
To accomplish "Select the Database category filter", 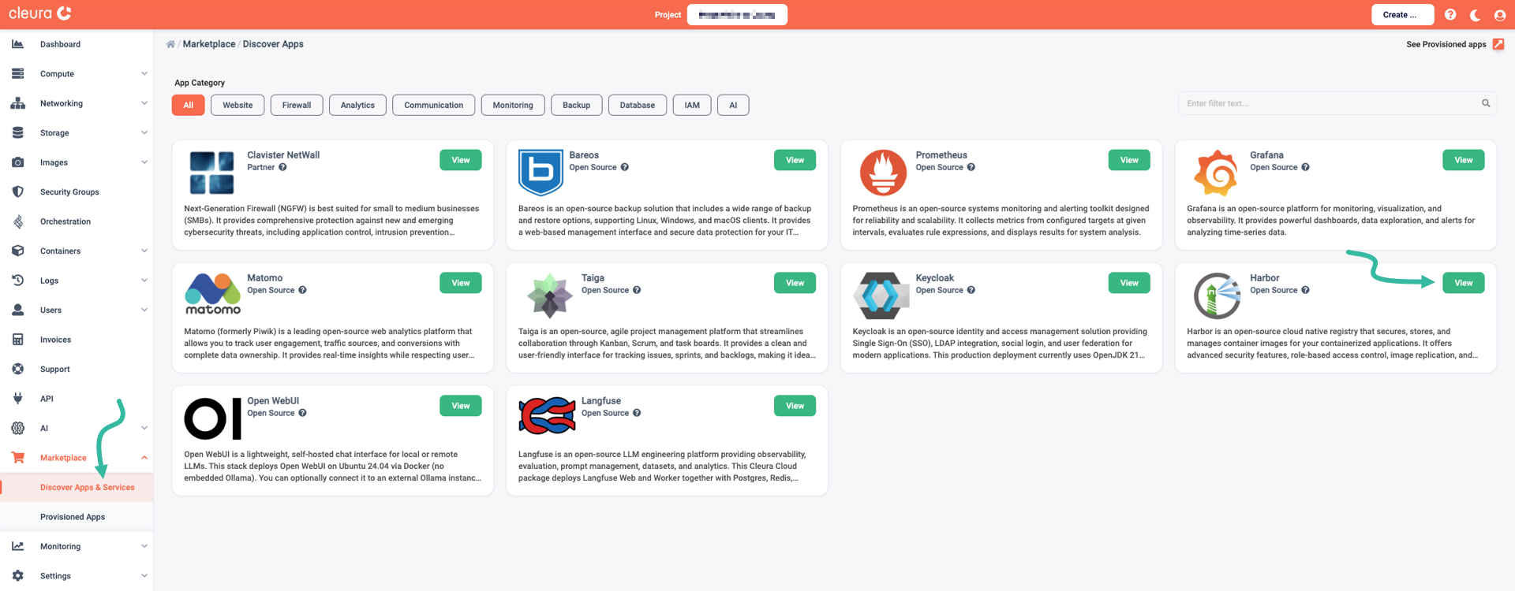I will click(637, 105).
